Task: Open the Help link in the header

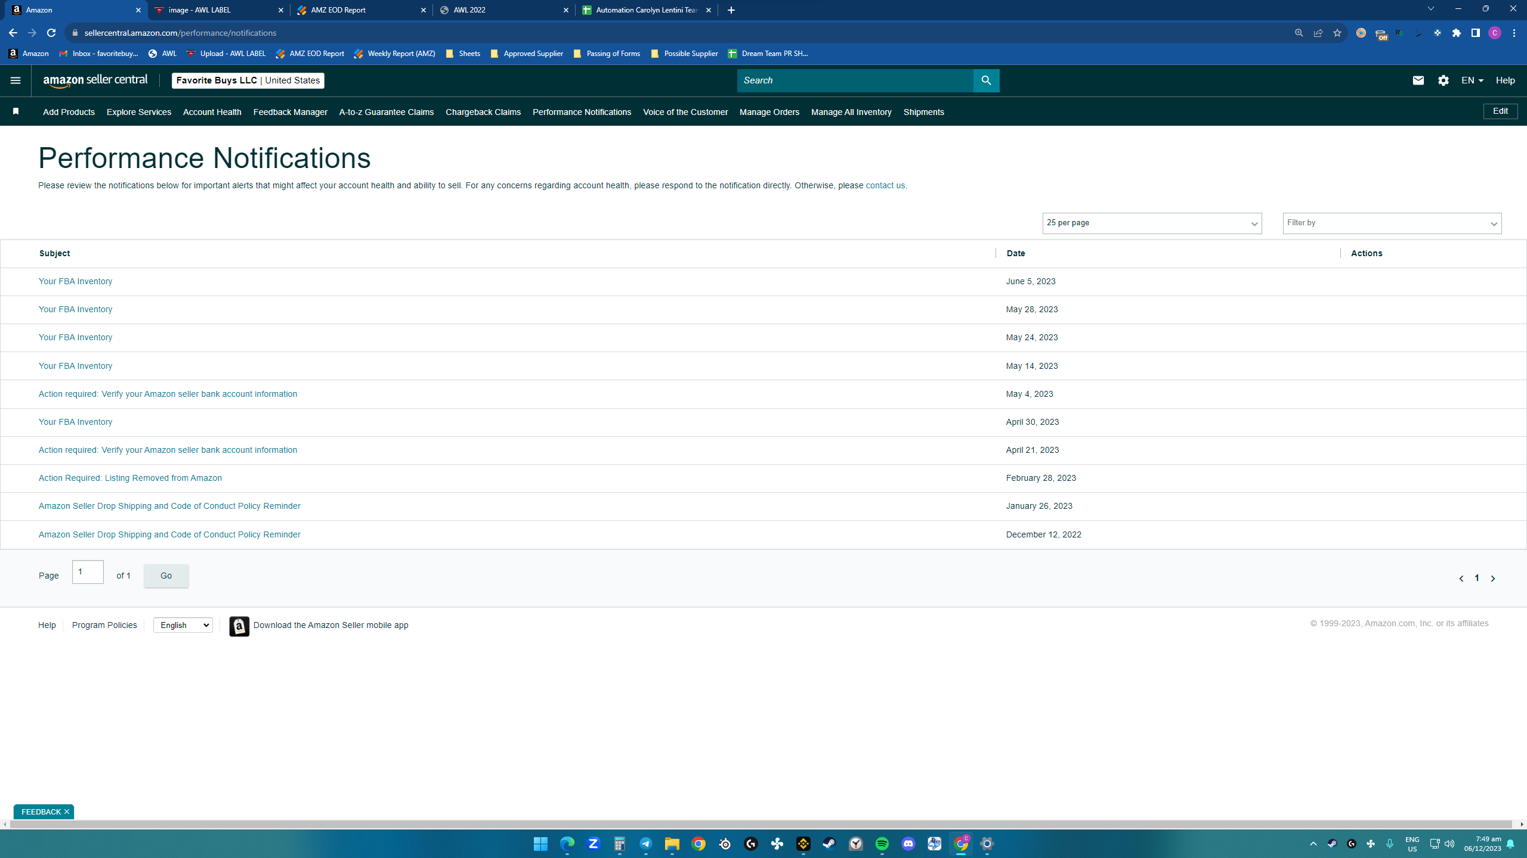Action: (x=1505, y=80)
